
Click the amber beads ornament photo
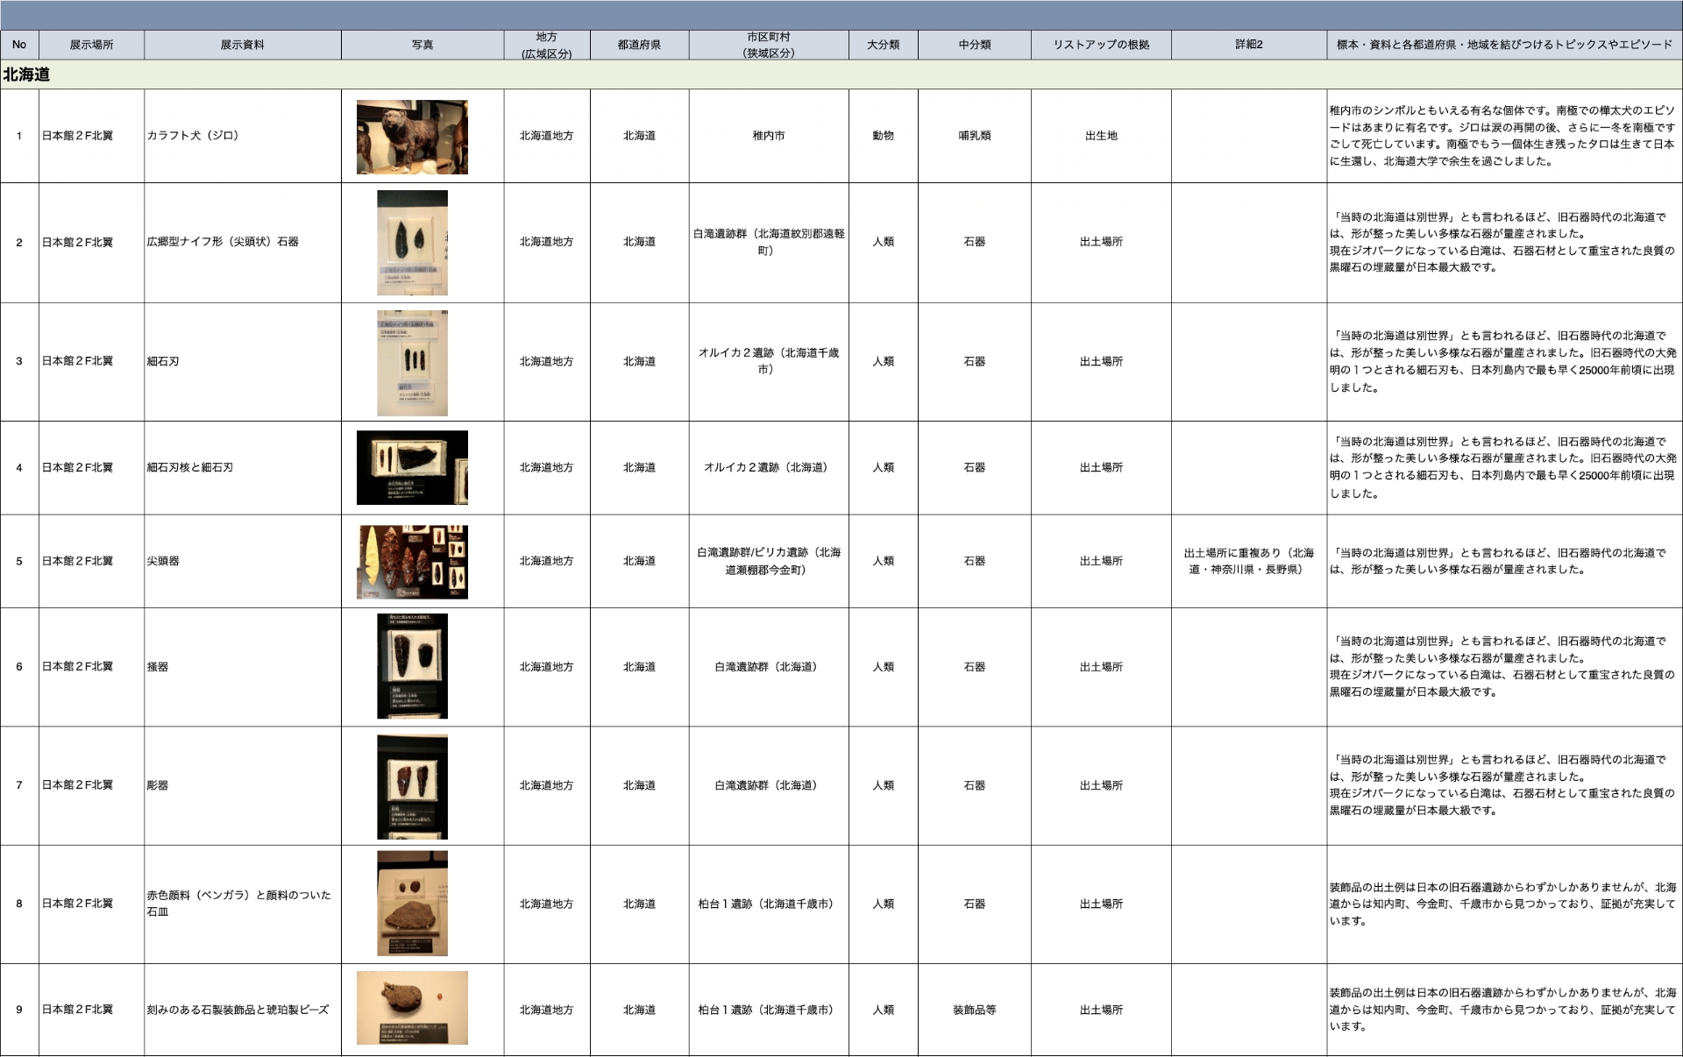coord(412,1008)
